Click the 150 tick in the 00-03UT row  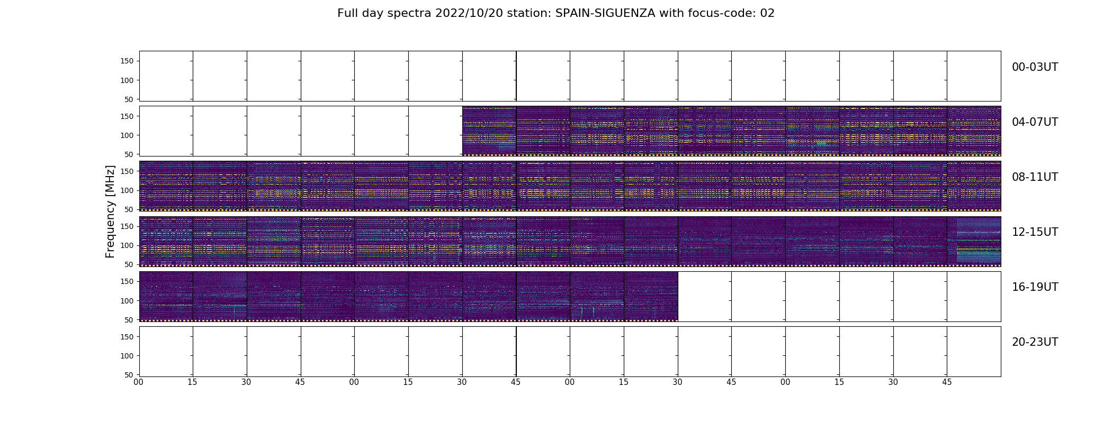click(x=128, y=61)
